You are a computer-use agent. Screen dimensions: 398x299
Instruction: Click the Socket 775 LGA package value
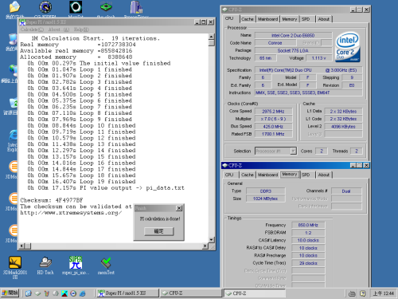pyautogui.click(x=293, y=50)
